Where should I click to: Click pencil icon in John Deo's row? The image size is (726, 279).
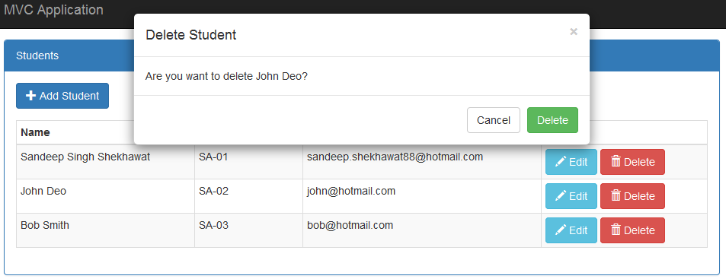[560, 196]
